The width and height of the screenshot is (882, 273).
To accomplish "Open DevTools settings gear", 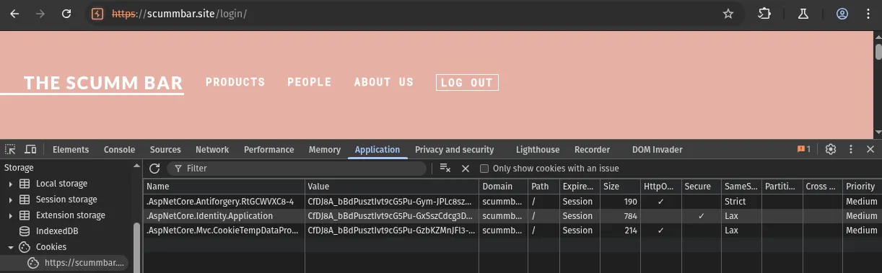I will click(x=831, y=149).
